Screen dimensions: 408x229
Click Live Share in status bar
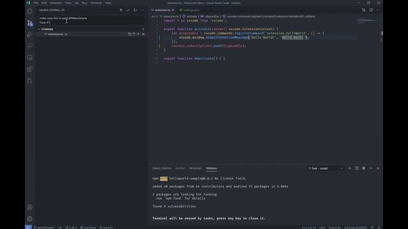pyautogui.click(x=88, y=228)
